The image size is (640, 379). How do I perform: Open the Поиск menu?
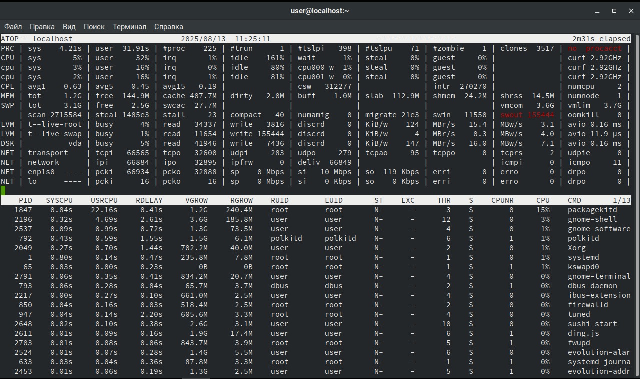[94, 27]
